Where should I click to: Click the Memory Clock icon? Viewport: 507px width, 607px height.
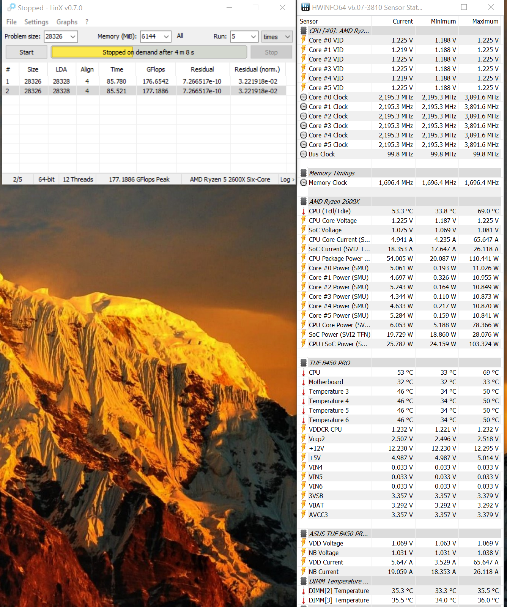pos(304,183)
